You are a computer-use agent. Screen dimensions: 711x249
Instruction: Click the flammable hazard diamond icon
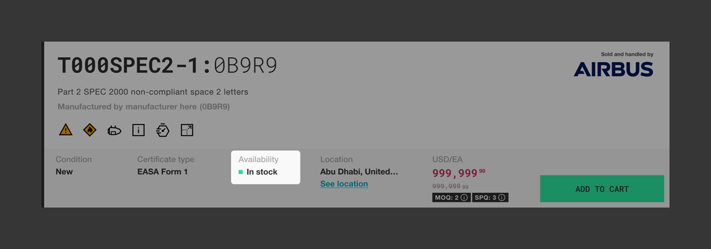(x=90, y=130)
